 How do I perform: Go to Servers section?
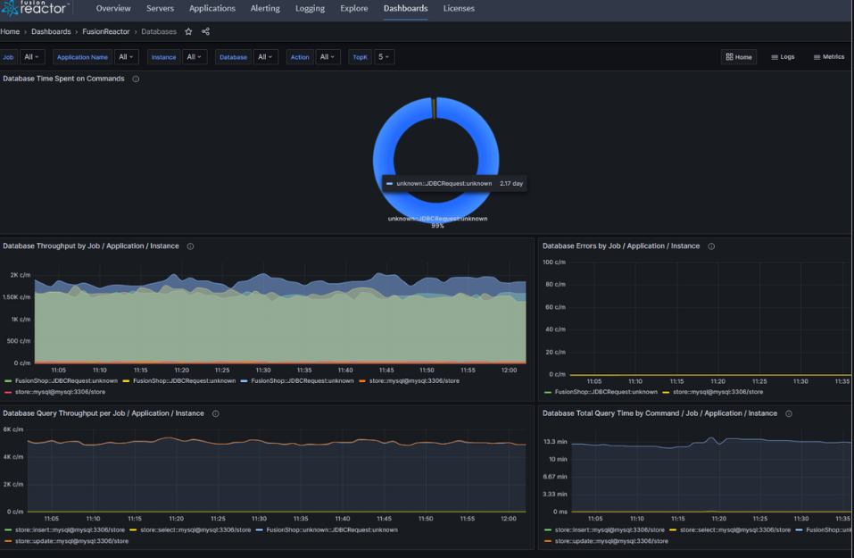click(x=160, y=9)
